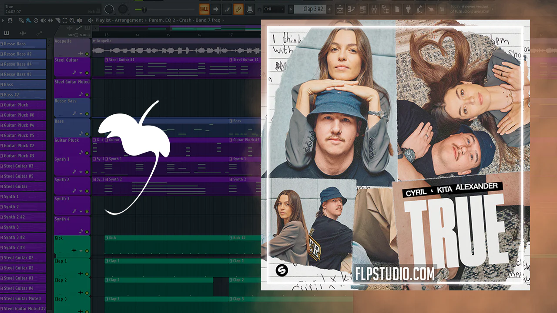The height and width of the screenshot is (313, 557).
Task: Mute the Clap 1 track
Action: [x=87, y=274]
